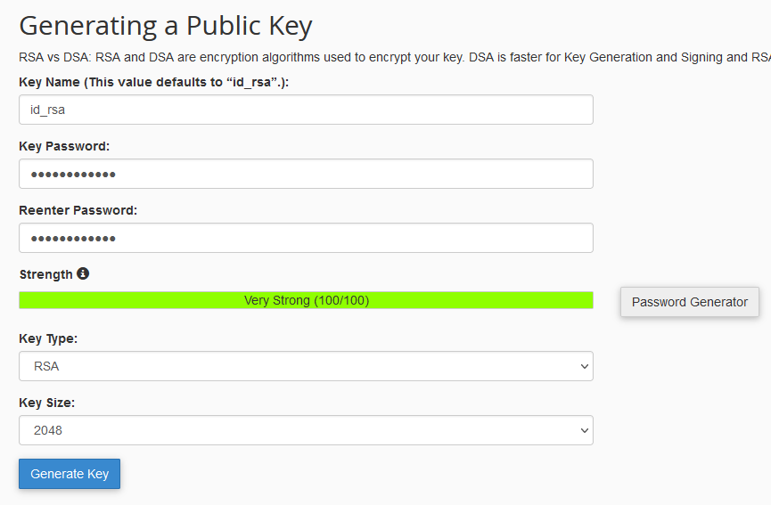Click the "Very Strong (100/100)" text
This screenshot has height=505, width=771.
coord(306,300)
